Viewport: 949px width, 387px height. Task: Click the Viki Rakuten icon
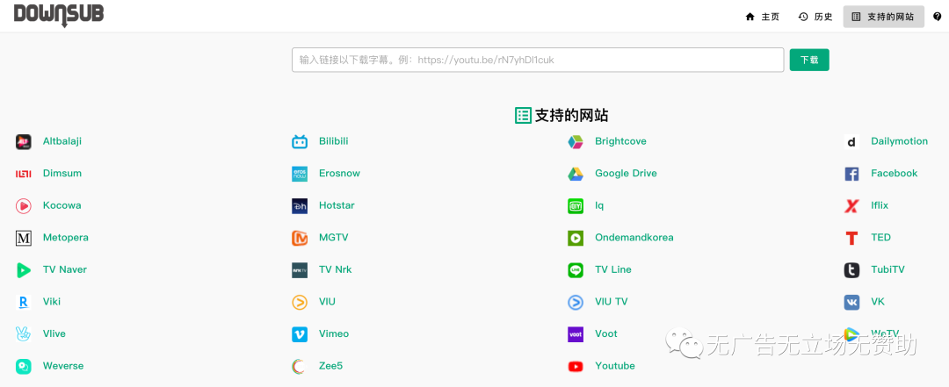point(23,302)
